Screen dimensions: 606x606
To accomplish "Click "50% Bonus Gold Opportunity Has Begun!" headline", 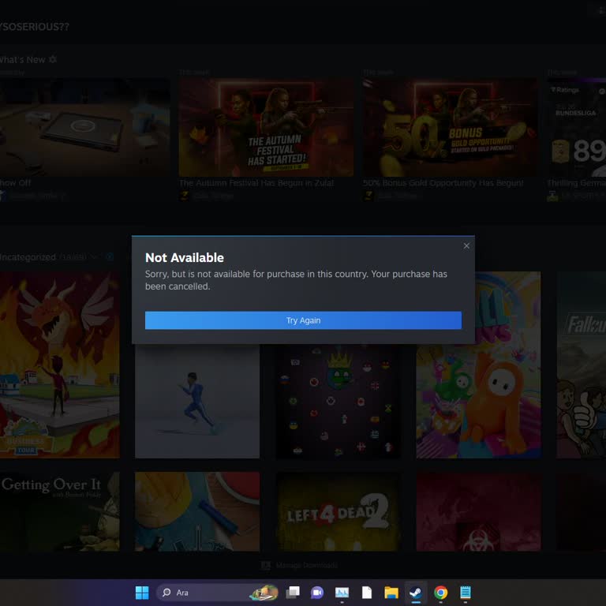I will tap(443, 183).
